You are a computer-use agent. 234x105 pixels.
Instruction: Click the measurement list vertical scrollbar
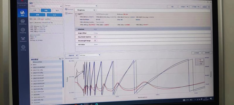63,74
